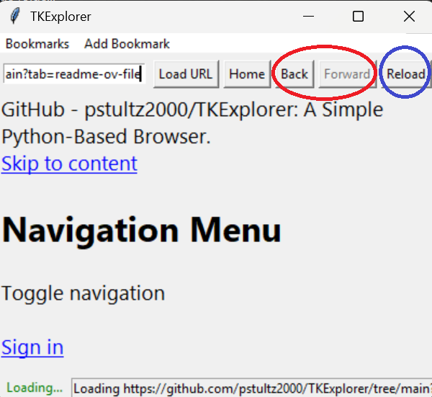Open the Sign in link
Image resolution: width=432 pixels, height=397 pixels.
(32, 347)
